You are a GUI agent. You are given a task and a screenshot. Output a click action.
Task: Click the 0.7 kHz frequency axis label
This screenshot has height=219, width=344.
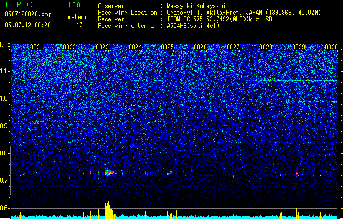(x=4, y=181)
